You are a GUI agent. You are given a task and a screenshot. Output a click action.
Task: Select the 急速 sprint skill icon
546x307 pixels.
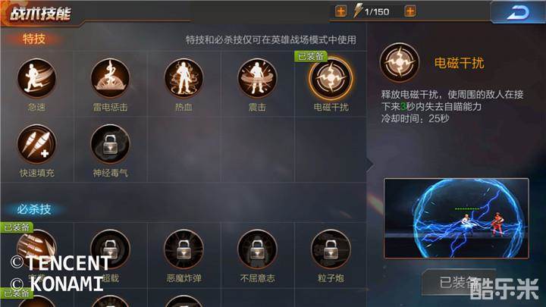(x=36, y=78)
